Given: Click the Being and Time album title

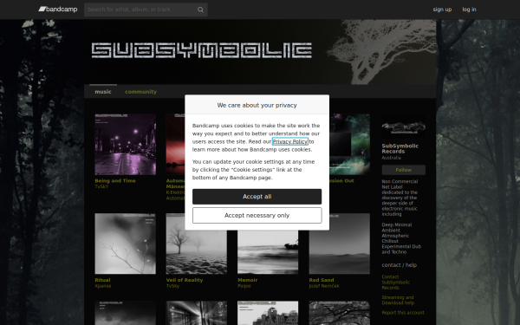Looking at the screenshot, I should (x=115, y=181).
